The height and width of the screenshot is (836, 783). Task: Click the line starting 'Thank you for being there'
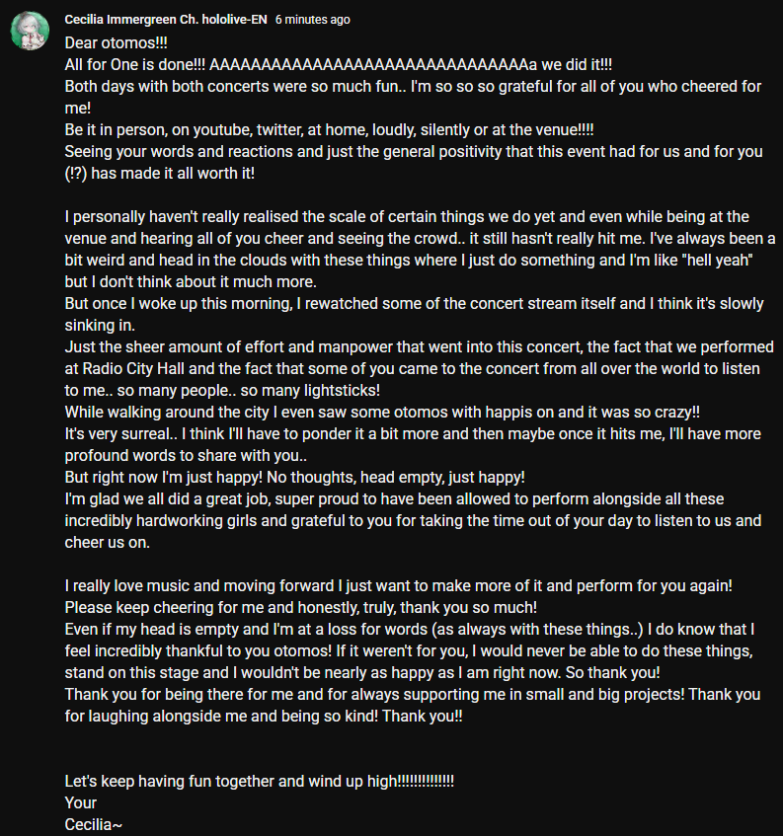[x=413, y=705]
